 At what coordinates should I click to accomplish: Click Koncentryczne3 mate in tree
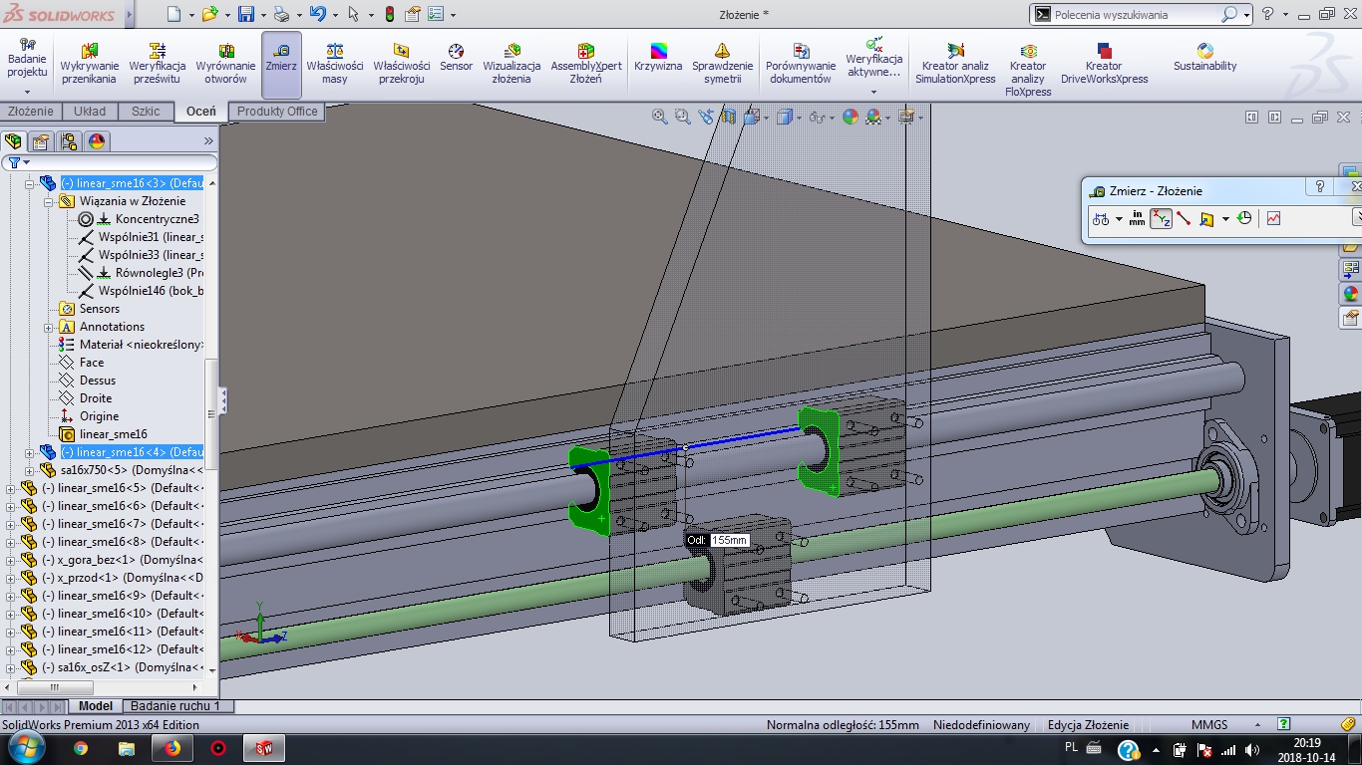tap(157, 219)
